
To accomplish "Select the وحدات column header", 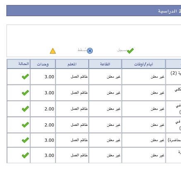I will (43, 64).
